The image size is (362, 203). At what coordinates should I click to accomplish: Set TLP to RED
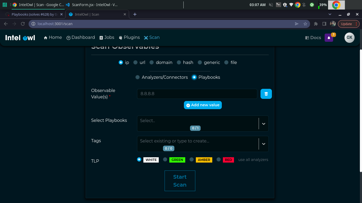[219, 159]
